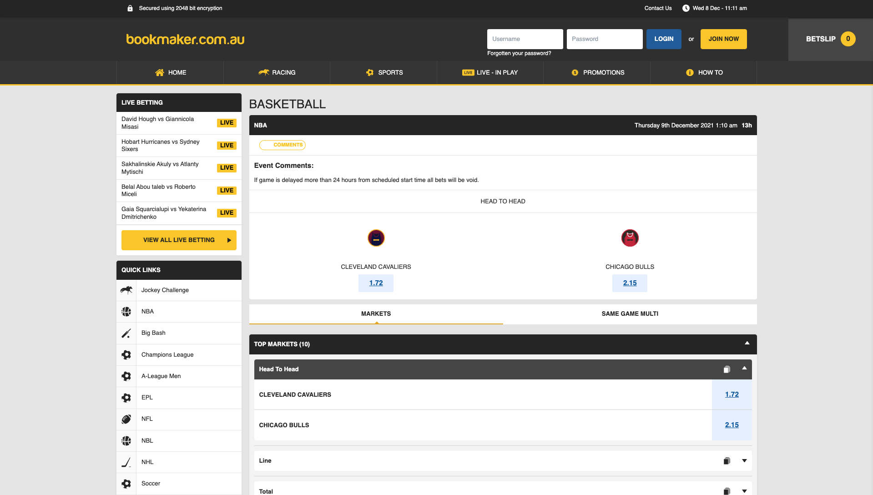Click the Chicago Bulls jersey icon
Viewport: 873px width, 495px height.
(630, 238)
